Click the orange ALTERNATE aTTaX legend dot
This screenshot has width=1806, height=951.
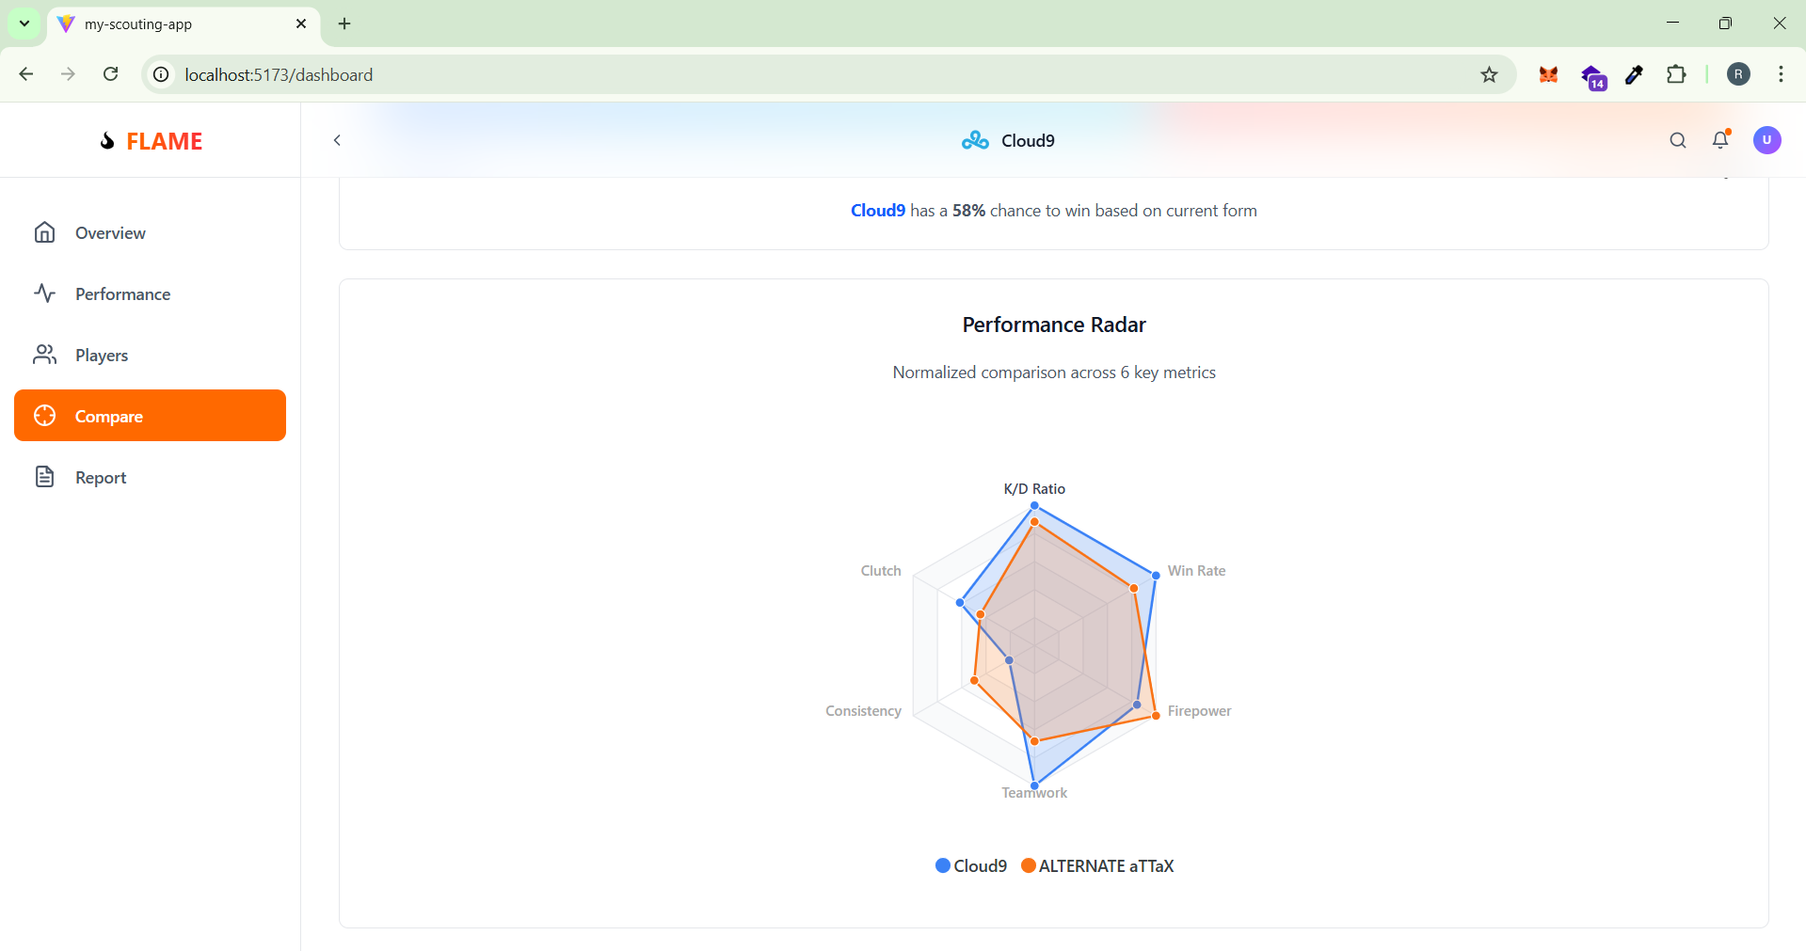(1028, 865)
